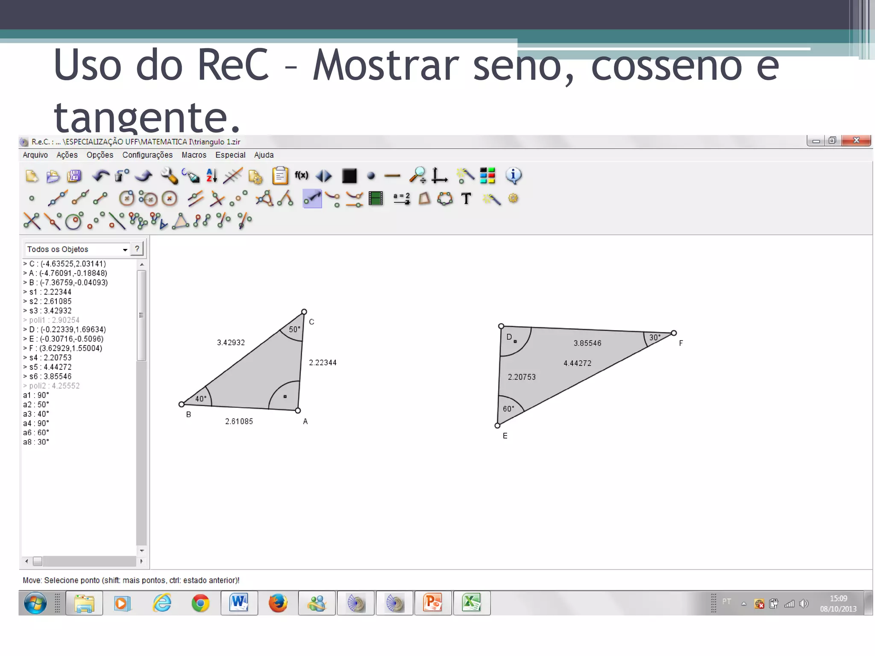Open the Configurações menu
This screenshot has height=656, width=875.
(x=147, y=155)
